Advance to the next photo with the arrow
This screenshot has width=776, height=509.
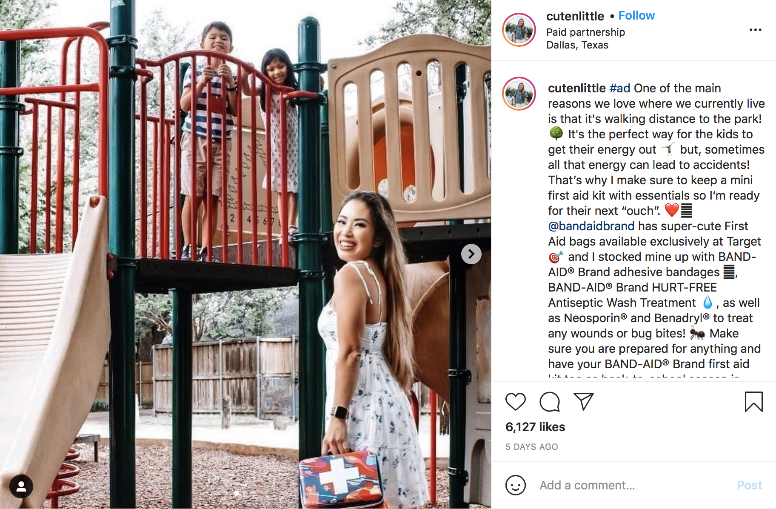[x=471, y=254]
